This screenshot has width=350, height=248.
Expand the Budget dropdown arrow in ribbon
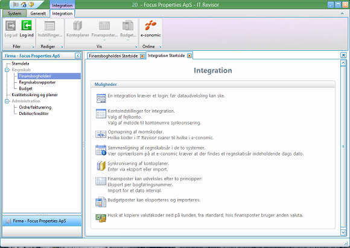128,40
